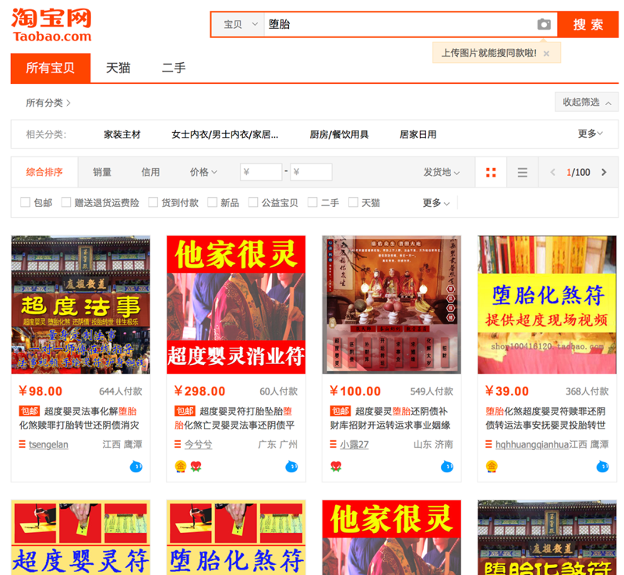Collapse filters with 收起筛选
This screenshot has width=624, height=575.
587,103
